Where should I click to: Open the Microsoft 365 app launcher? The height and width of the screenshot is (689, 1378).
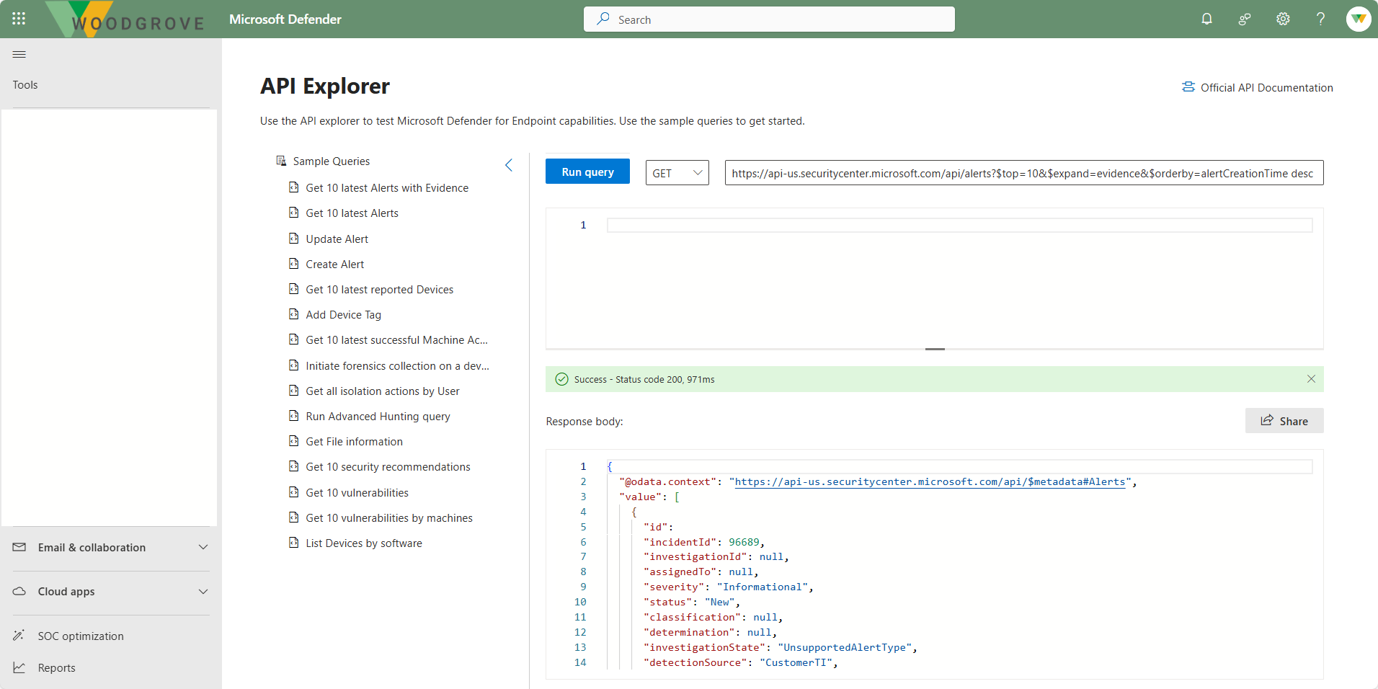tap(19, 19)
